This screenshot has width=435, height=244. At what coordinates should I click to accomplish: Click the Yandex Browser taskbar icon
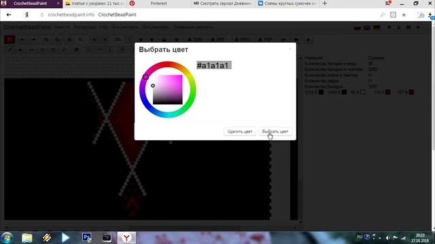pos(126,238)
